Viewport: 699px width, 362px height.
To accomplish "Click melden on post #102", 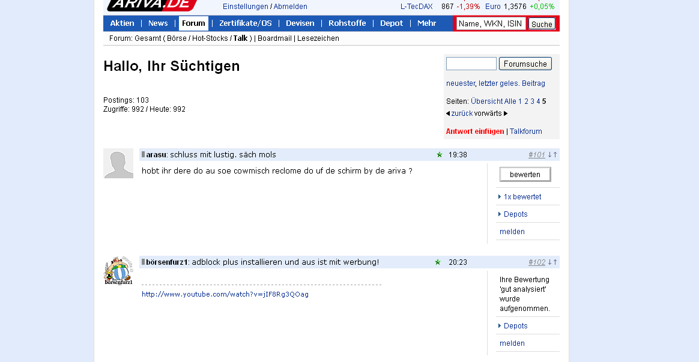I will pos(512,343).
